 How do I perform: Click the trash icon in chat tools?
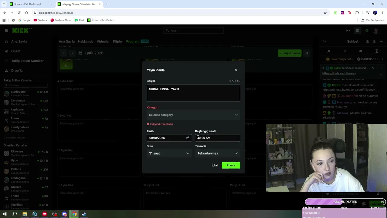tap(345, 51)
